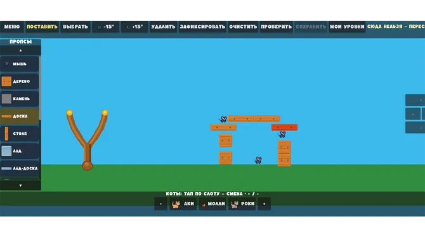
Task: Click ЗАФИКСИРОВАТЬ to lock the object
Action: coord(202,27)
